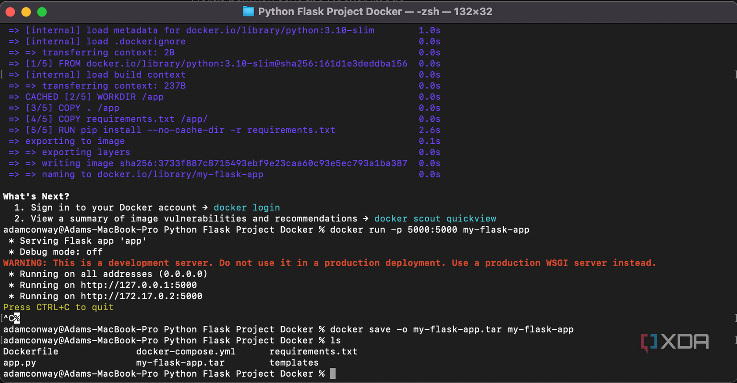Click app.py in the ls output
This screenshot has height=383, width=737.
point(20,362)
